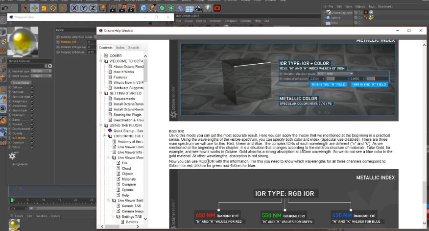
Task: Open the Render Settings clapperboard icon
Action: click(x=132, y=8)
